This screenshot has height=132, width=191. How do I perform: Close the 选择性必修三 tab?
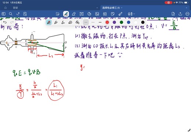click(x=187, y=8)
